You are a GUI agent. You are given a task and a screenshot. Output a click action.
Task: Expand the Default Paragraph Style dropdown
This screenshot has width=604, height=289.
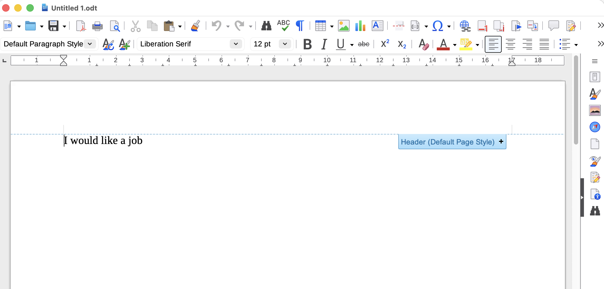pos(90,44)
